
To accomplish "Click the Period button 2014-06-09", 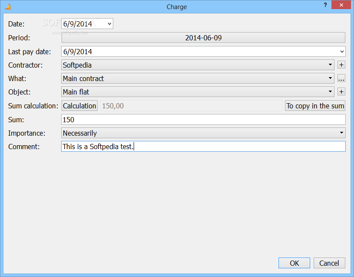I will point(203,38).
